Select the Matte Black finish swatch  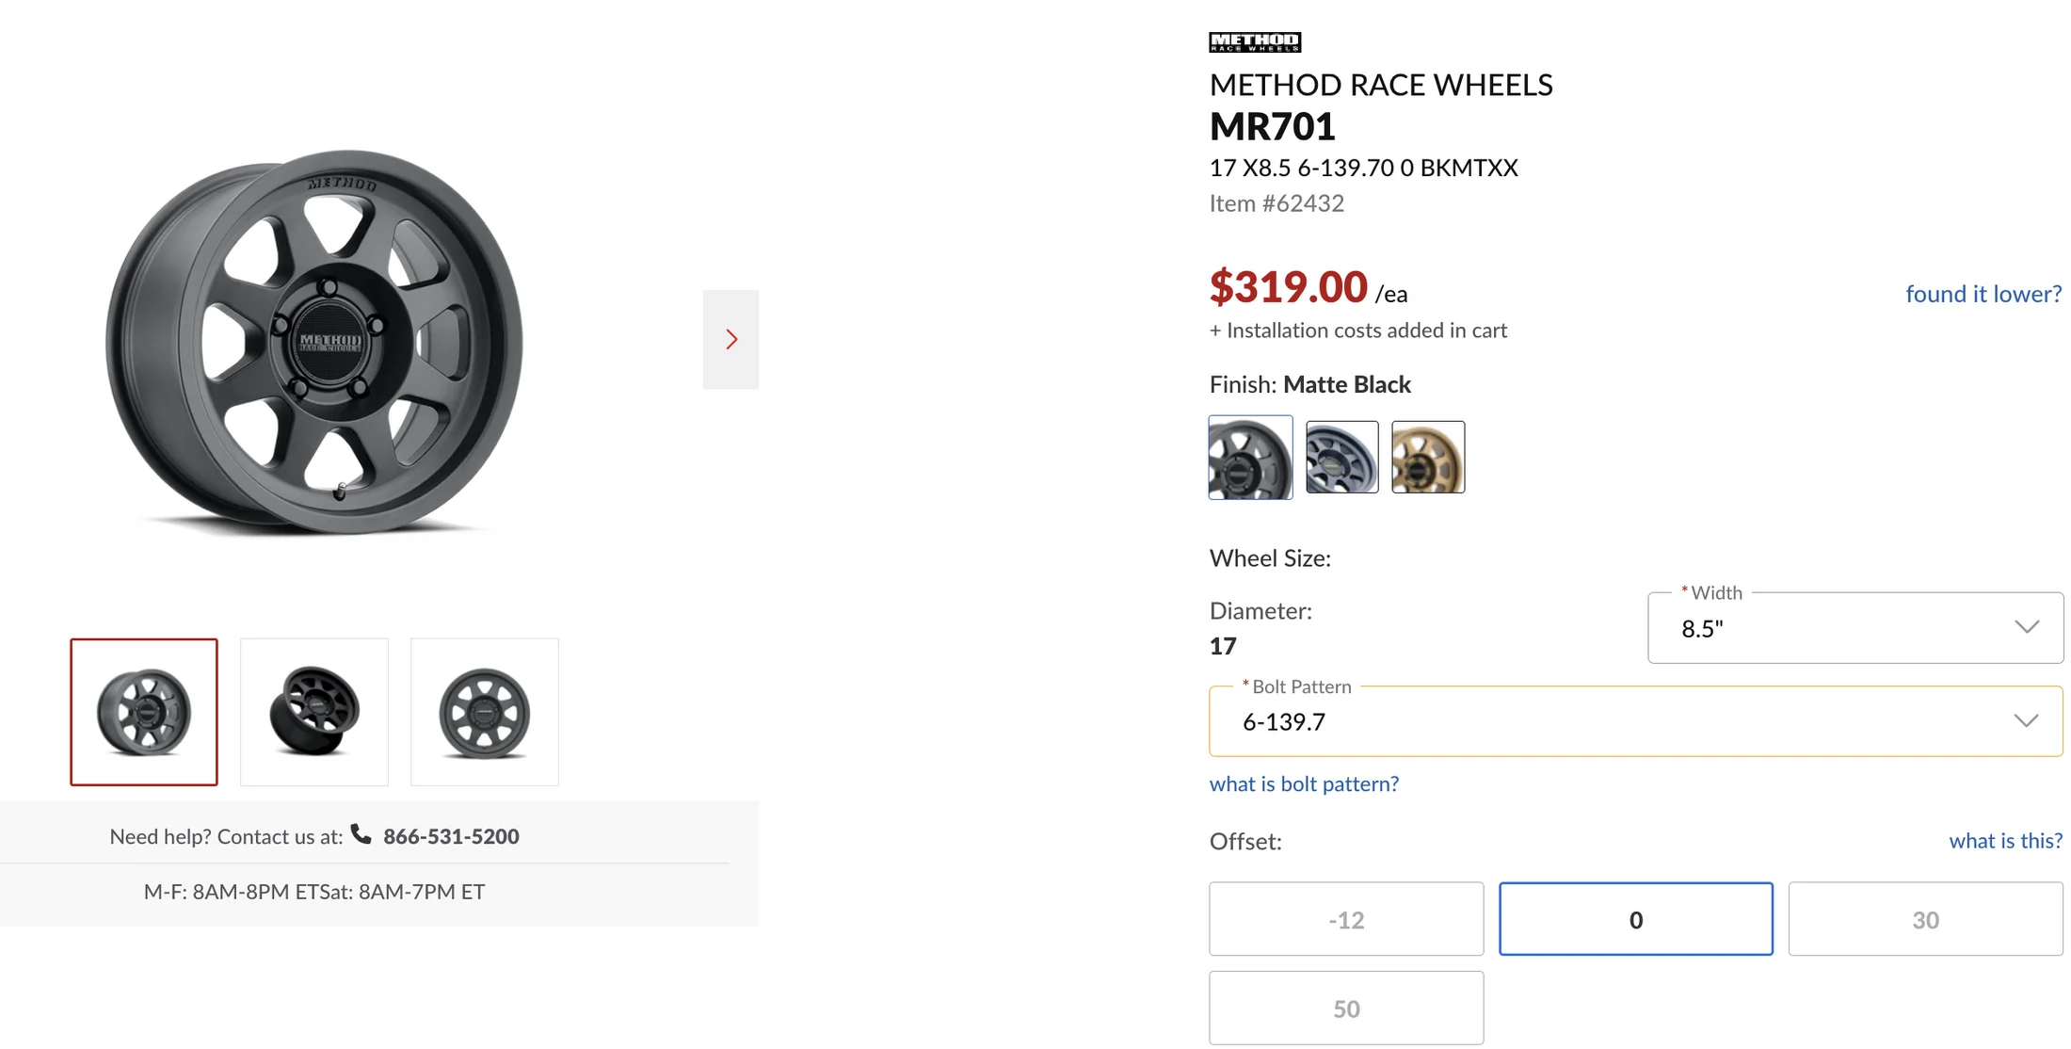(x=1250, y=458)
